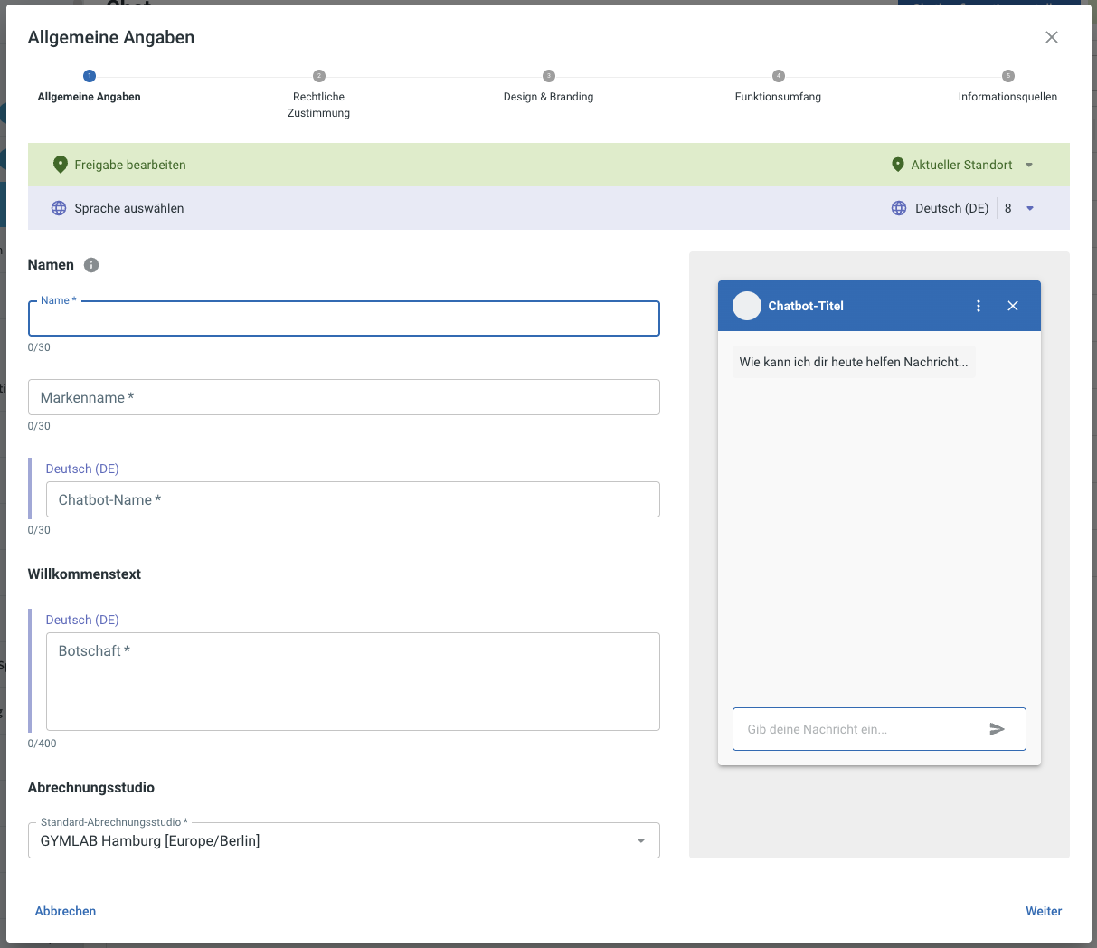Image resolution: width=1097 pixels, height=948 pixels.
Task: Go to step Allgemeine Angaben
Action: point(89,88)
